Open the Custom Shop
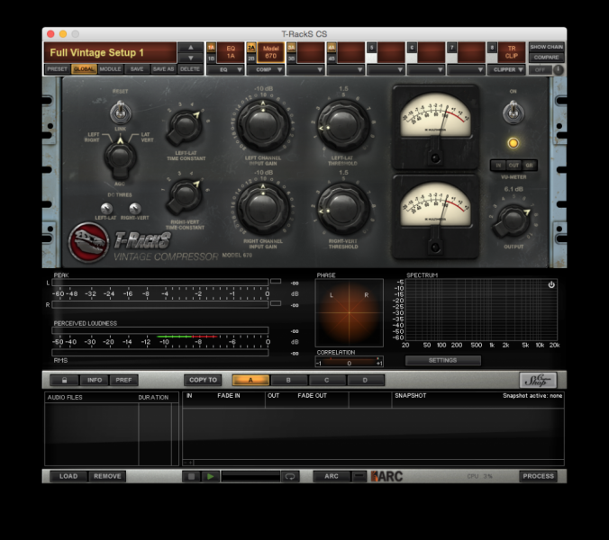 [538, 380]
